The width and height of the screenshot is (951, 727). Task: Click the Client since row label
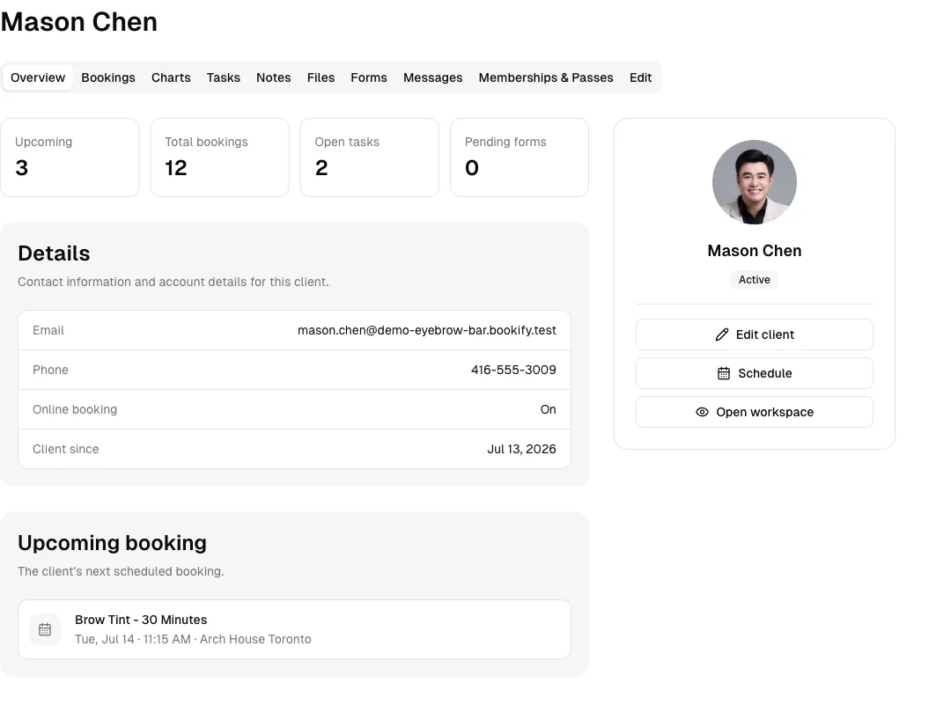[x=65, y=449]
